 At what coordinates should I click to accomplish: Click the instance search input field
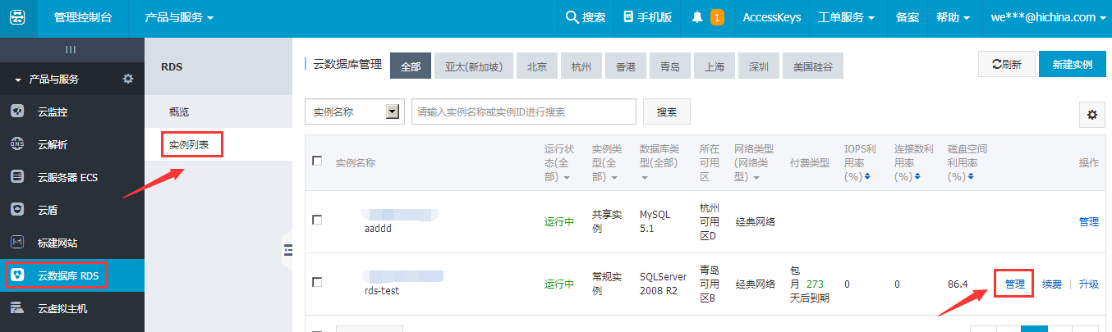523,111
